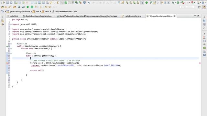Image resolution: width=207 pixels, height=116 pixels.
Task: Click the Open Perspective icon
Action: click(199, 7)
